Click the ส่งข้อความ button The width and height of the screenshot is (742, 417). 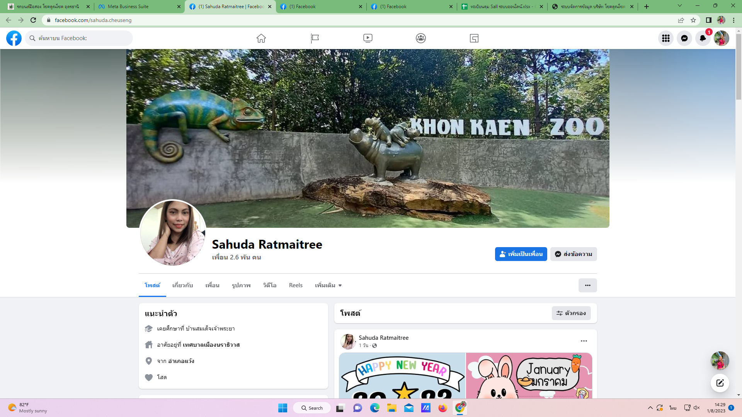(574, 254)
